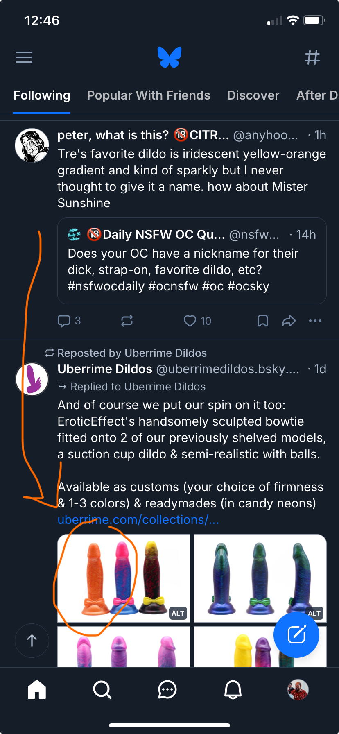Open the uberrime.com collections link
339x734 pixels.
(x=138, y=520)
